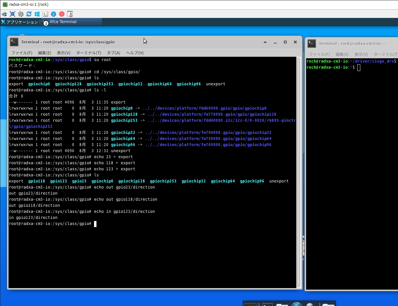Image resolution: width=398 pixels, height=306 pixels.
Task: Maximize the root terminal window
Action: click(285, 42)
